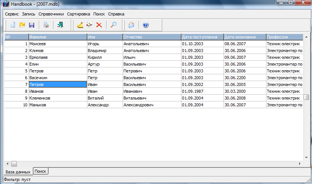Click the vertical scrollbar thumb on the right
The height and width of the screenshot is (184, 312).
click(306, 97)
